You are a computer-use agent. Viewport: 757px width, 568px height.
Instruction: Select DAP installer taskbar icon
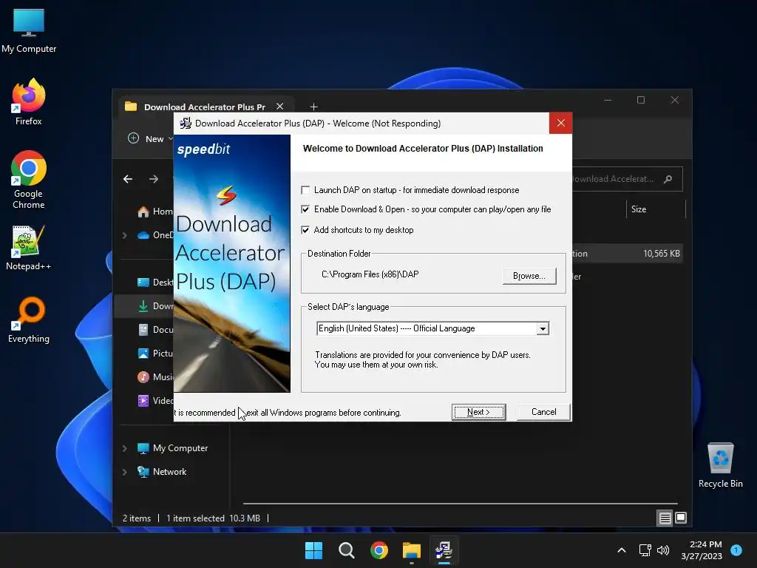[x=444, y=550]
